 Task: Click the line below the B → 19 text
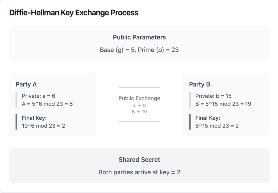(x=139, y=121)
